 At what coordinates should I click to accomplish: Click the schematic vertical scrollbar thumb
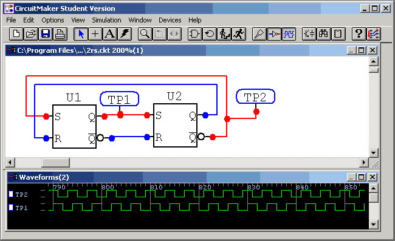[x=373, y=70]
